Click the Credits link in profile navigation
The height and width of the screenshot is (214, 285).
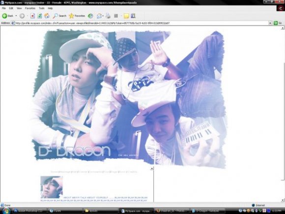click(x=133, y=172)
